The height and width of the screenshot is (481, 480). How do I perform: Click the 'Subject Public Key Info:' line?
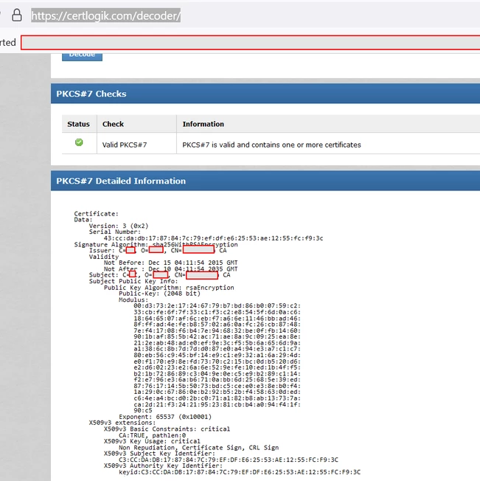tap(133, 281)
